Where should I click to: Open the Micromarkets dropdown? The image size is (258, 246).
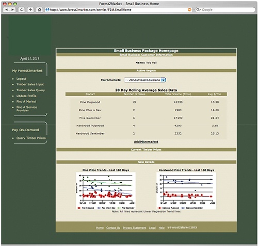click(x=144, y=80)
